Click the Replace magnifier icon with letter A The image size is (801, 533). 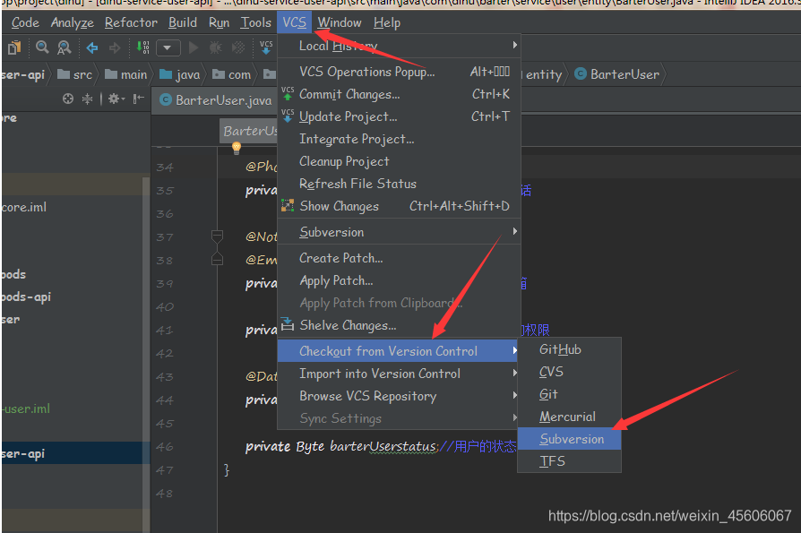(x=65, y=48)
